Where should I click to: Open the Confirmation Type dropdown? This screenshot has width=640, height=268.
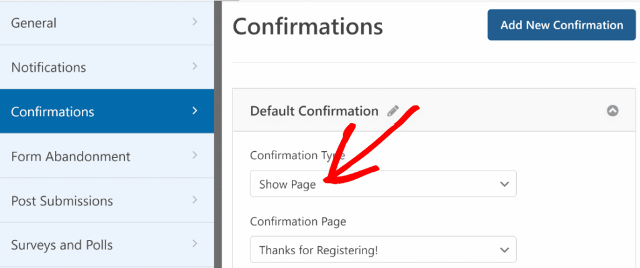(x=382, y=184)
